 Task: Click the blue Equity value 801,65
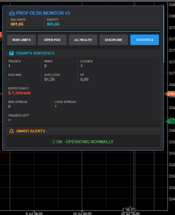(x=53, y=24)
